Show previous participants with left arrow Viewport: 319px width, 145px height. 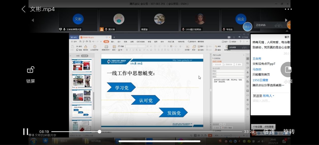[x=33, y=20]
